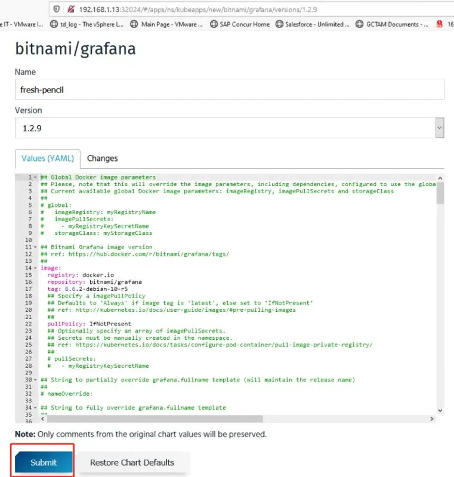Click 'imageRegistry: myRegistryName' comment line
This screenshot has height=477, width=454.
98,212
